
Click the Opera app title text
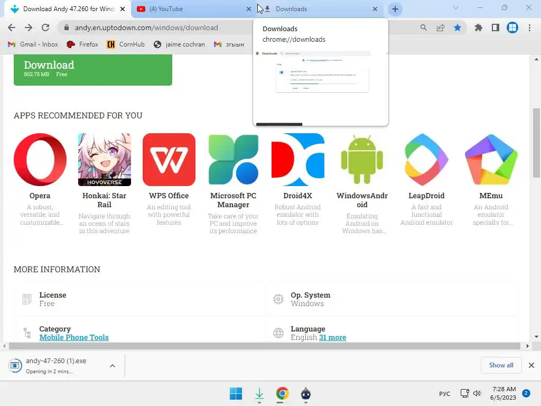(40, 196)
